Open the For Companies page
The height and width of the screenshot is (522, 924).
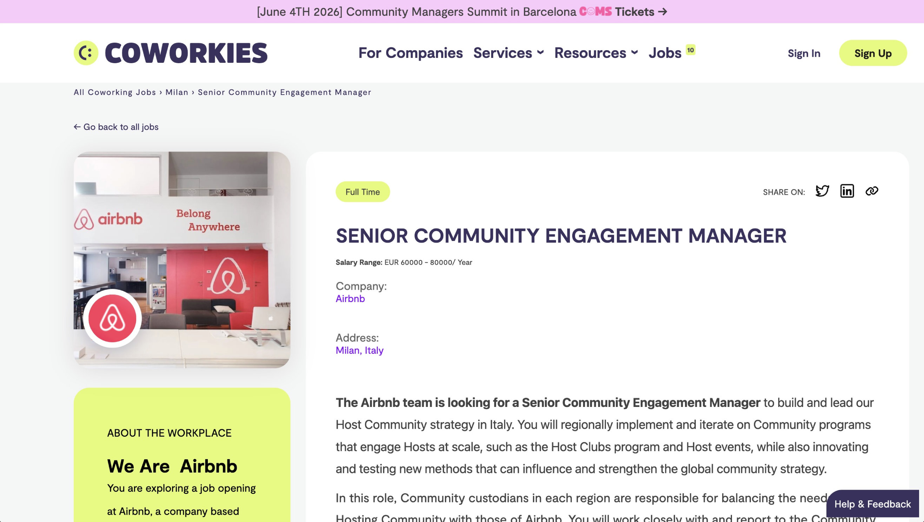coord(410,53)
